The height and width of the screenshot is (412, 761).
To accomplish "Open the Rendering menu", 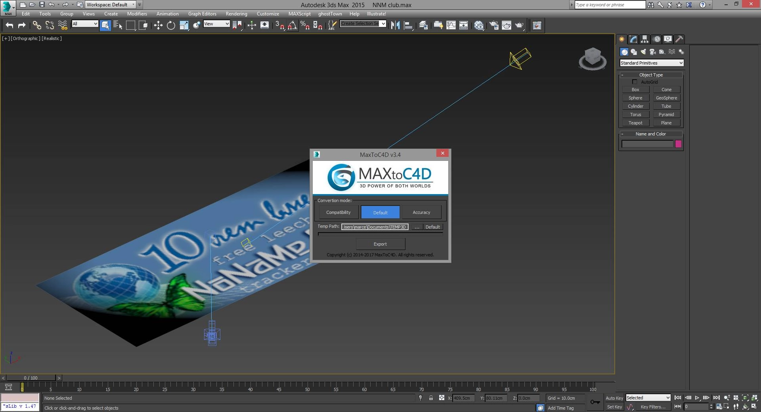I will 237,14.
